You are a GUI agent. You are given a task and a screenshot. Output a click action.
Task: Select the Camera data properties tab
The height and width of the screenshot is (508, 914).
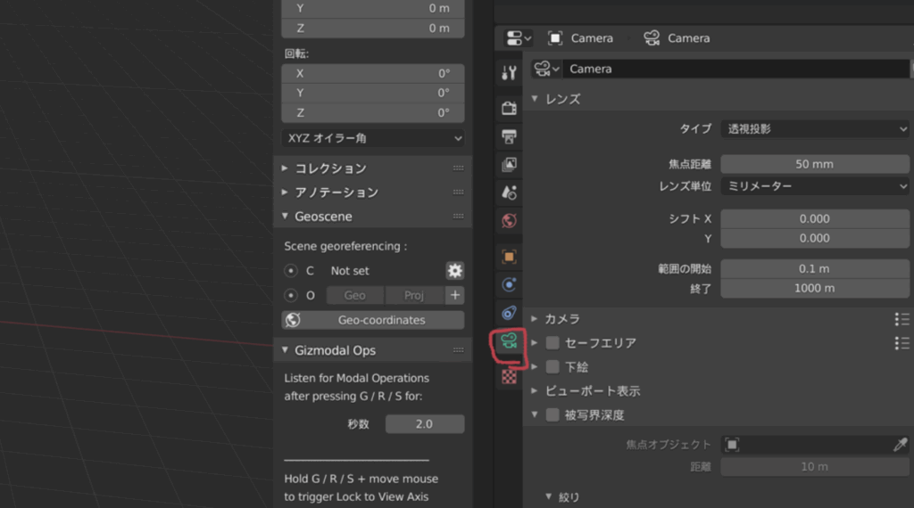[x=509, y=340]
